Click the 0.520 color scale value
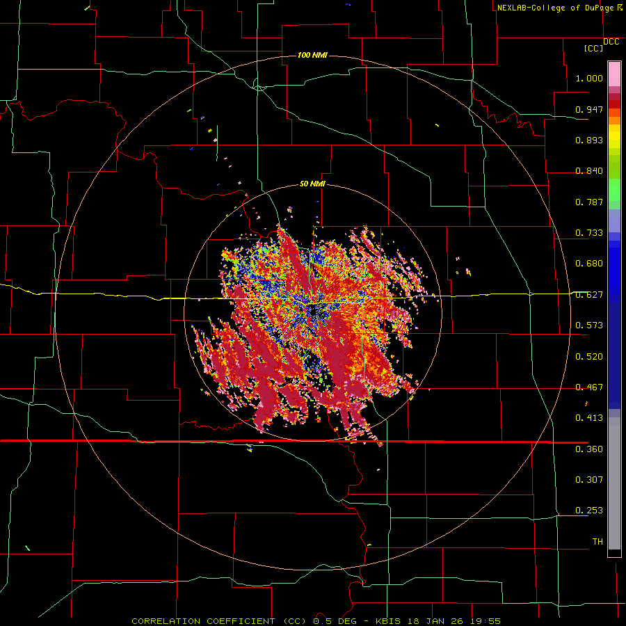Viewport: 626px width, 626px height. point(589,357)
